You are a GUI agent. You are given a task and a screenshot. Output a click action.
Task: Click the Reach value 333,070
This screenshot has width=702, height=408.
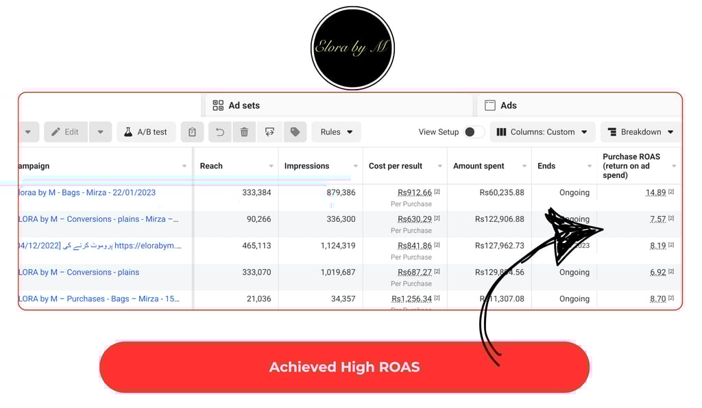(256, 272)
